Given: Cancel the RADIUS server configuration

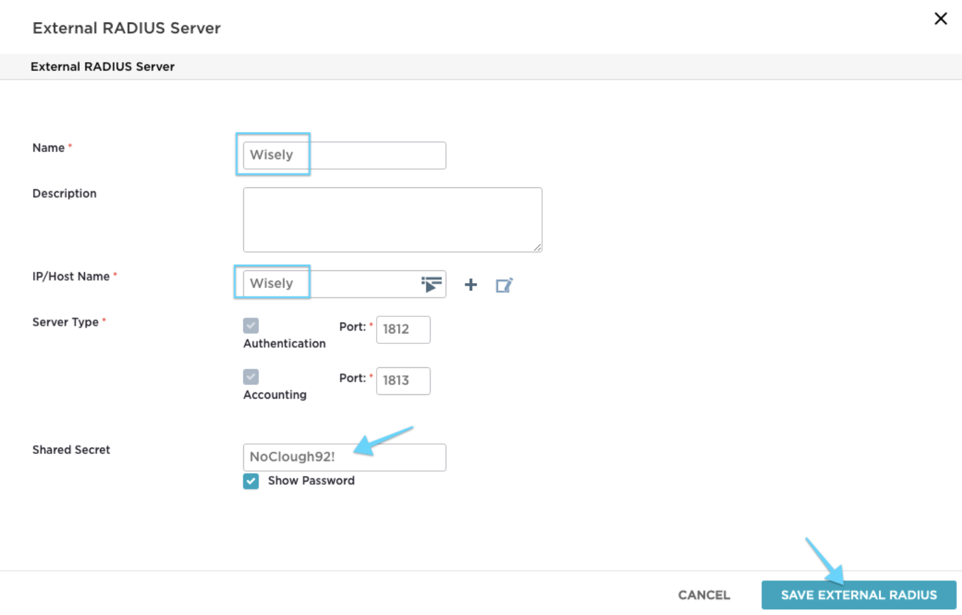Looking at the screenshot, I should [x=704, y=595].
